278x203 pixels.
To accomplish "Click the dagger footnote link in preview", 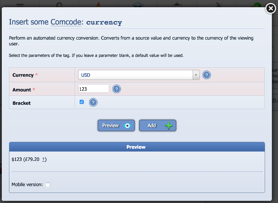I will tap(44, 159).
